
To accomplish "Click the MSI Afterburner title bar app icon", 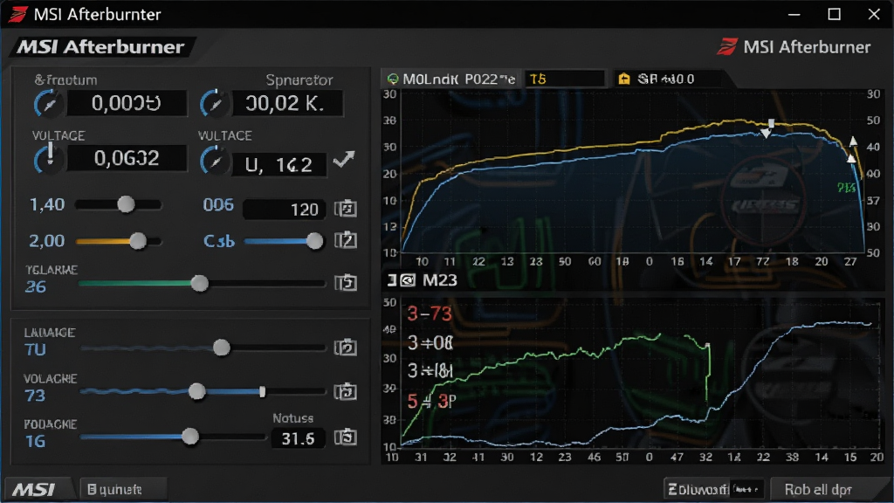I will (x=17, y=14).
